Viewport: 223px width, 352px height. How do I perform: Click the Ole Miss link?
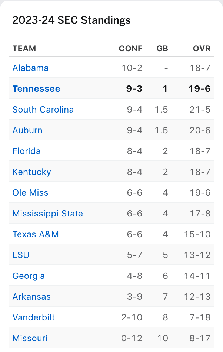pyautogui.click(x=30, y=193)
